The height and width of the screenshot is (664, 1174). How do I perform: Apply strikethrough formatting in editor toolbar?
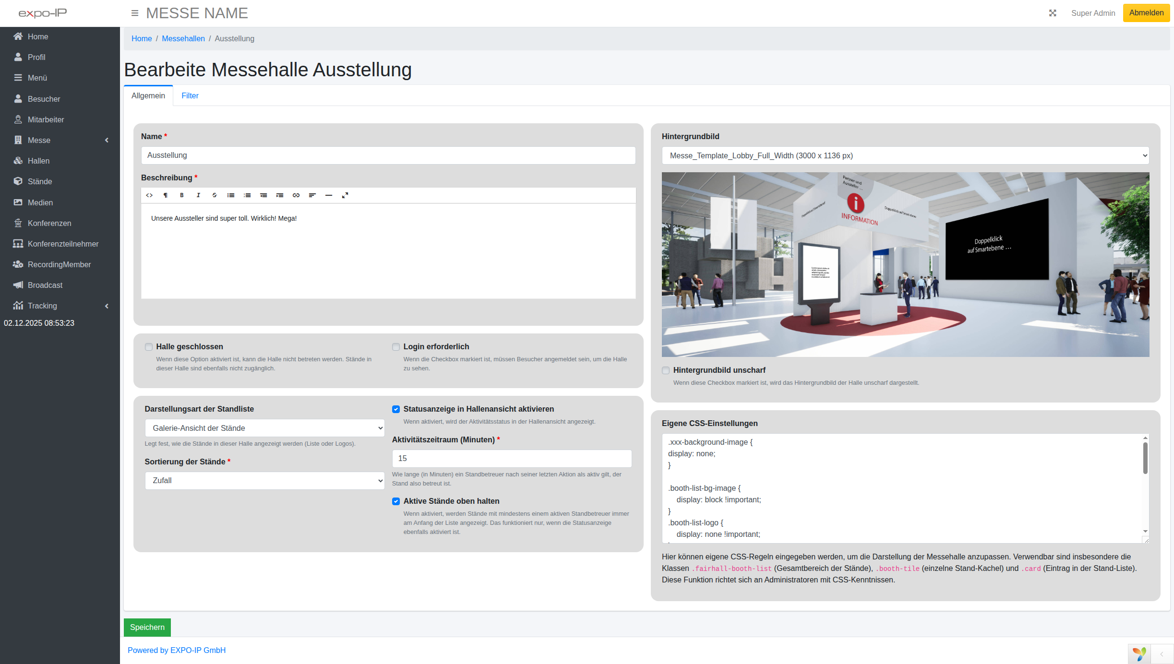[215, 195]
